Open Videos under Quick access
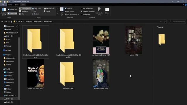Screen dimensions: 187x105 8,46
